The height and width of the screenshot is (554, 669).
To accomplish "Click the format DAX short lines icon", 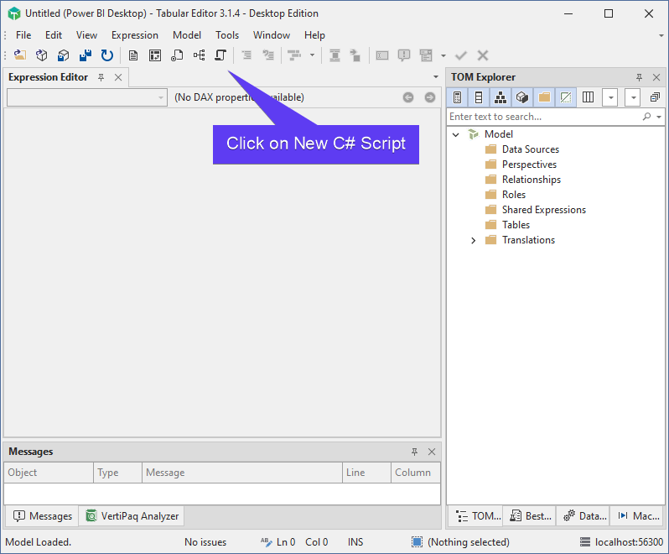I will tap(268, 55).
